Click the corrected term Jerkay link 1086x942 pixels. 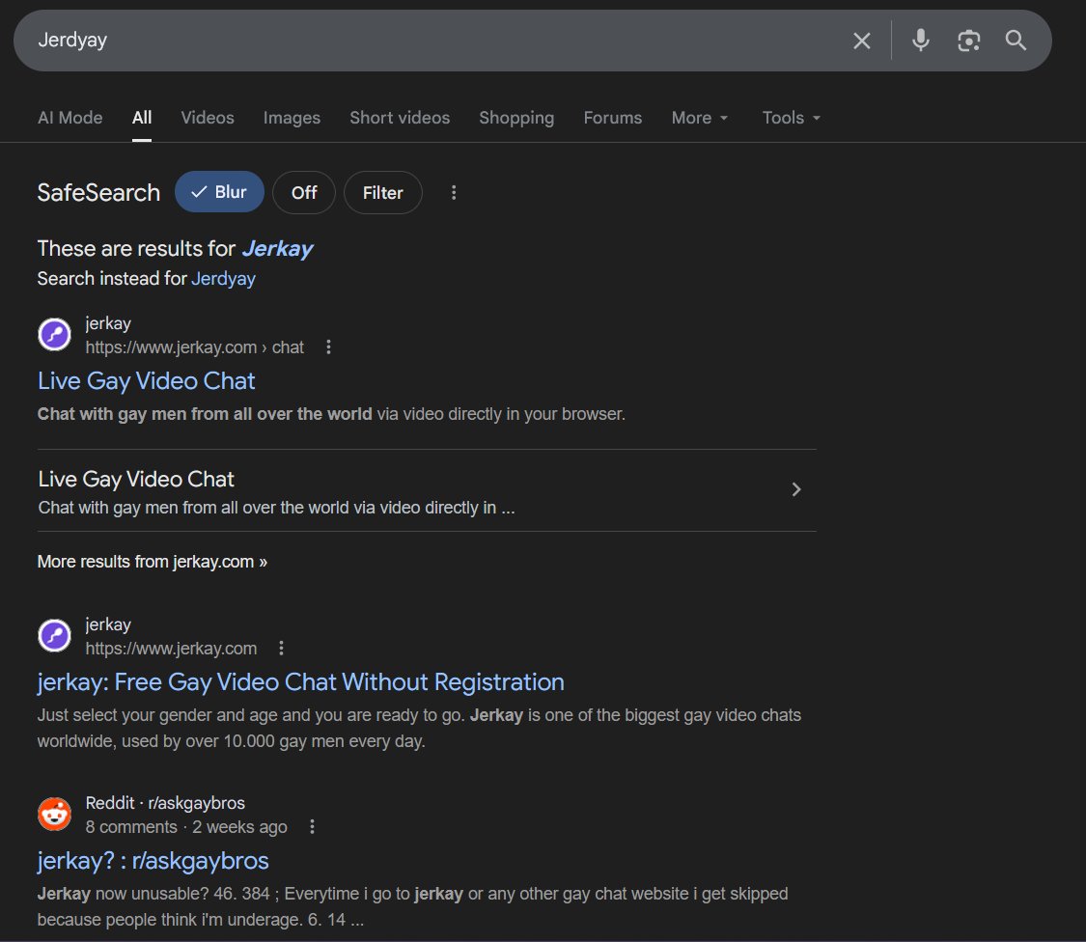277,248
